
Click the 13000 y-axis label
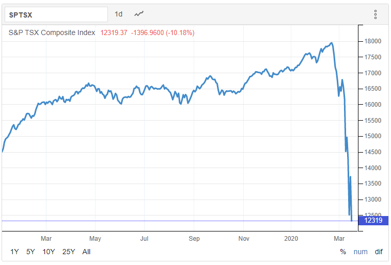click(x=373, y=200)
